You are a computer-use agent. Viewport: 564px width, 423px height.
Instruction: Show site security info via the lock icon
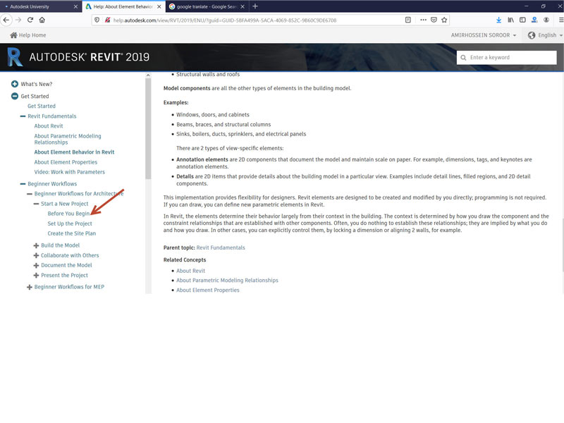107,20
